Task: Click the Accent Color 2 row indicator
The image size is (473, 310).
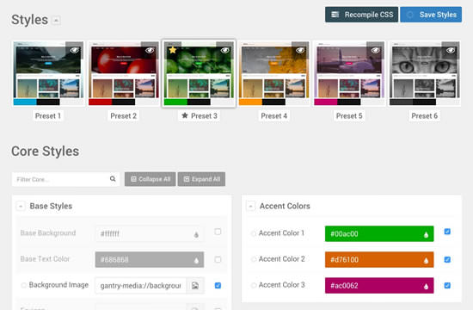Action: [253, 259]
